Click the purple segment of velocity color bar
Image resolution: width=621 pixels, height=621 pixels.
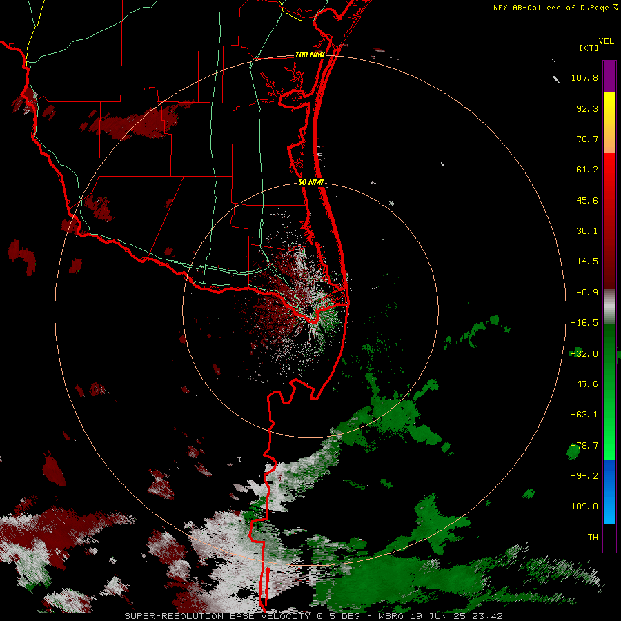(x=609, y=77)
